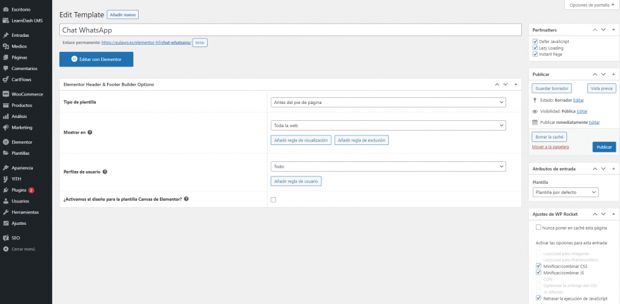Enable Canvas de Elementor design checkbox
This screenshot has width=620, height=304.
(273, 200)
